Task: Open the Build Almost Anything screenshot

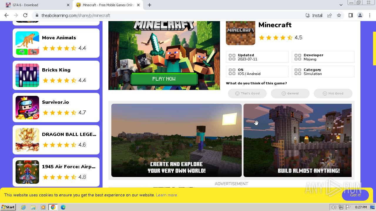Action: 298,140
